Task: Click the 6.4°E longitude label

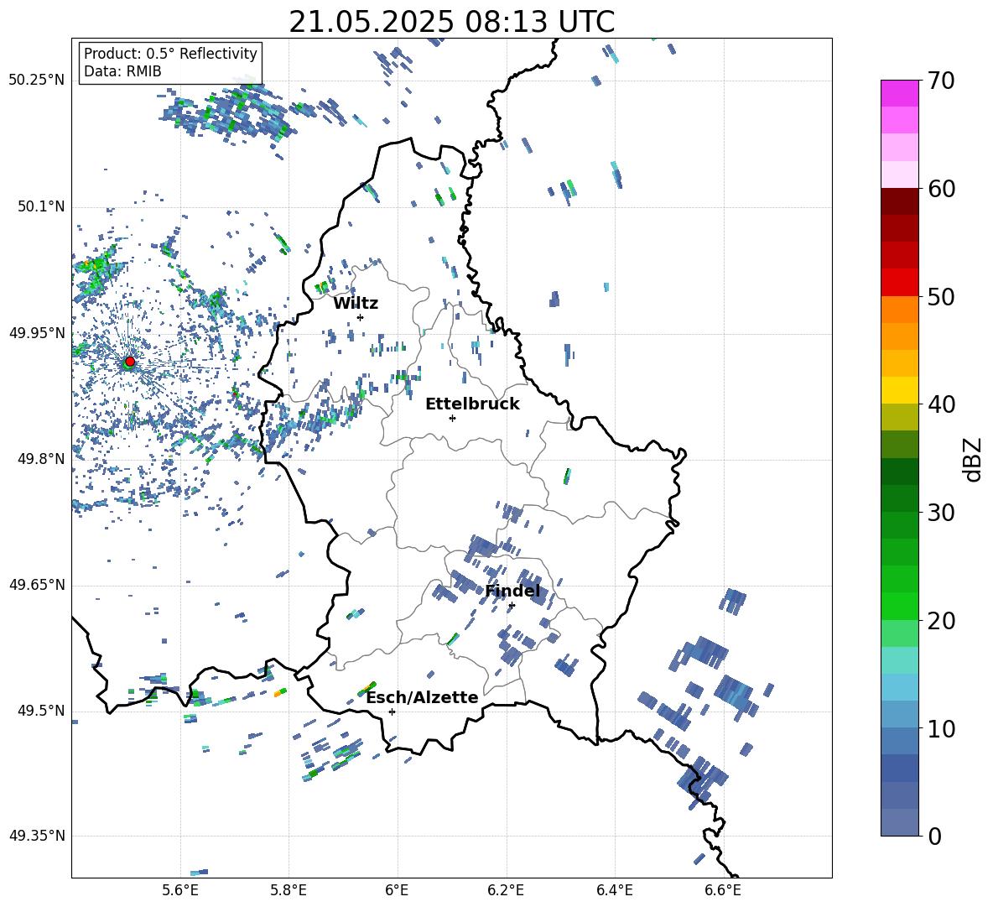Action: click(x=614, y=890)
